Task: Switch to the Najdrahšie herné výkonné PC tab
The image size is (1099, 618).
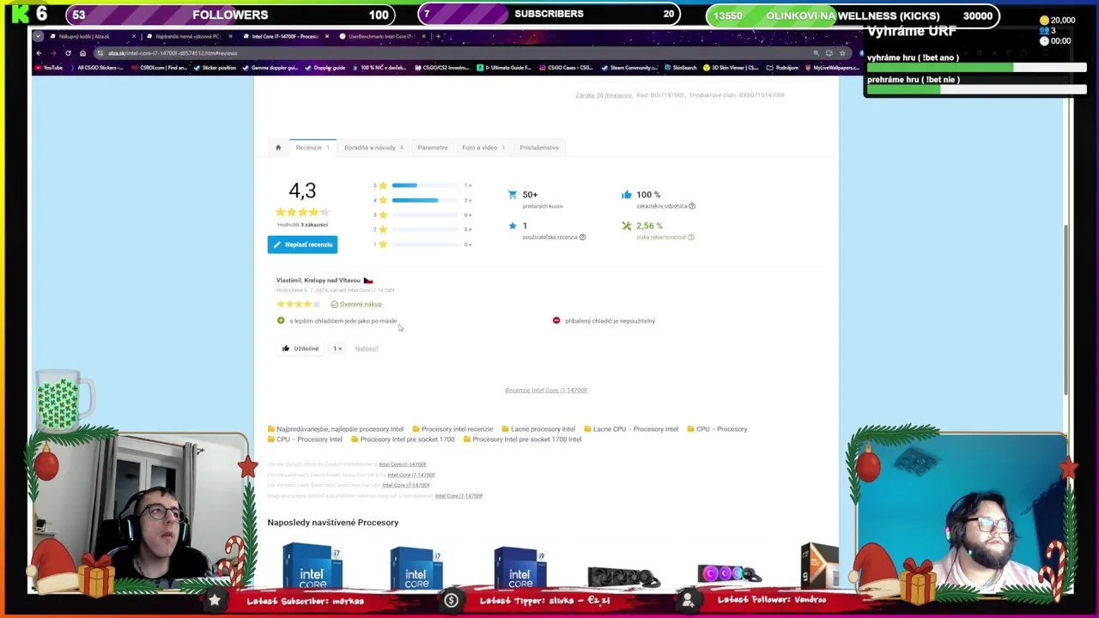Action: [187, 36]
